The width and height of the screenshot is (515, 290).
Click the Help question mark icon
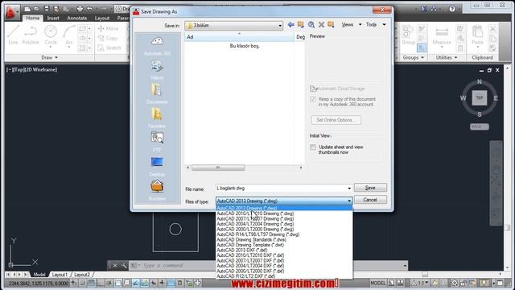tap(452, 9)
